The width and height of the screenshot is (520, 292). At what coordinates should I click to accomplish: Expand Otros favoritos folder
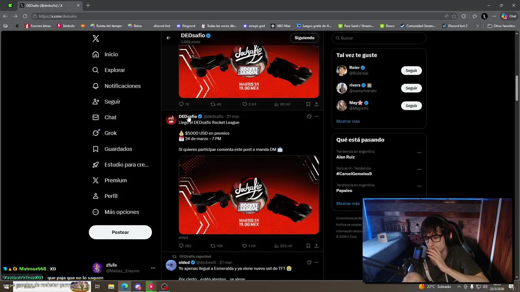coord(501,26)
